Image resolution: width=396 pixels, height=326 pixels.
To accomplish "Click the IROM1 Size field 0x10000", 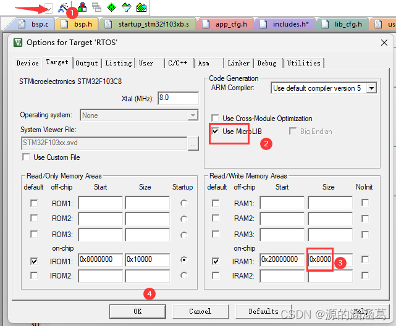I will click(148, 260).
